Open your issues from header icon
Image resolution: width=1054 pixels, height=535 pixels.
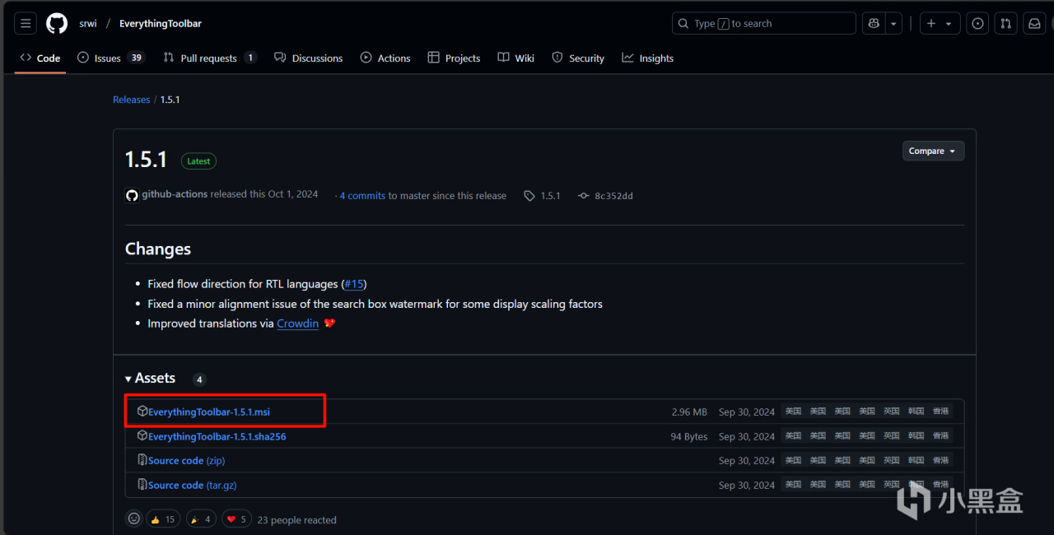[977, 24]
